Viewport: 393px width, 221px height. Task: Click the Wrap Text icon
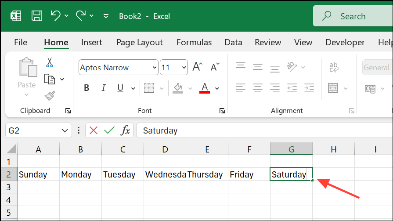(333, 67)
